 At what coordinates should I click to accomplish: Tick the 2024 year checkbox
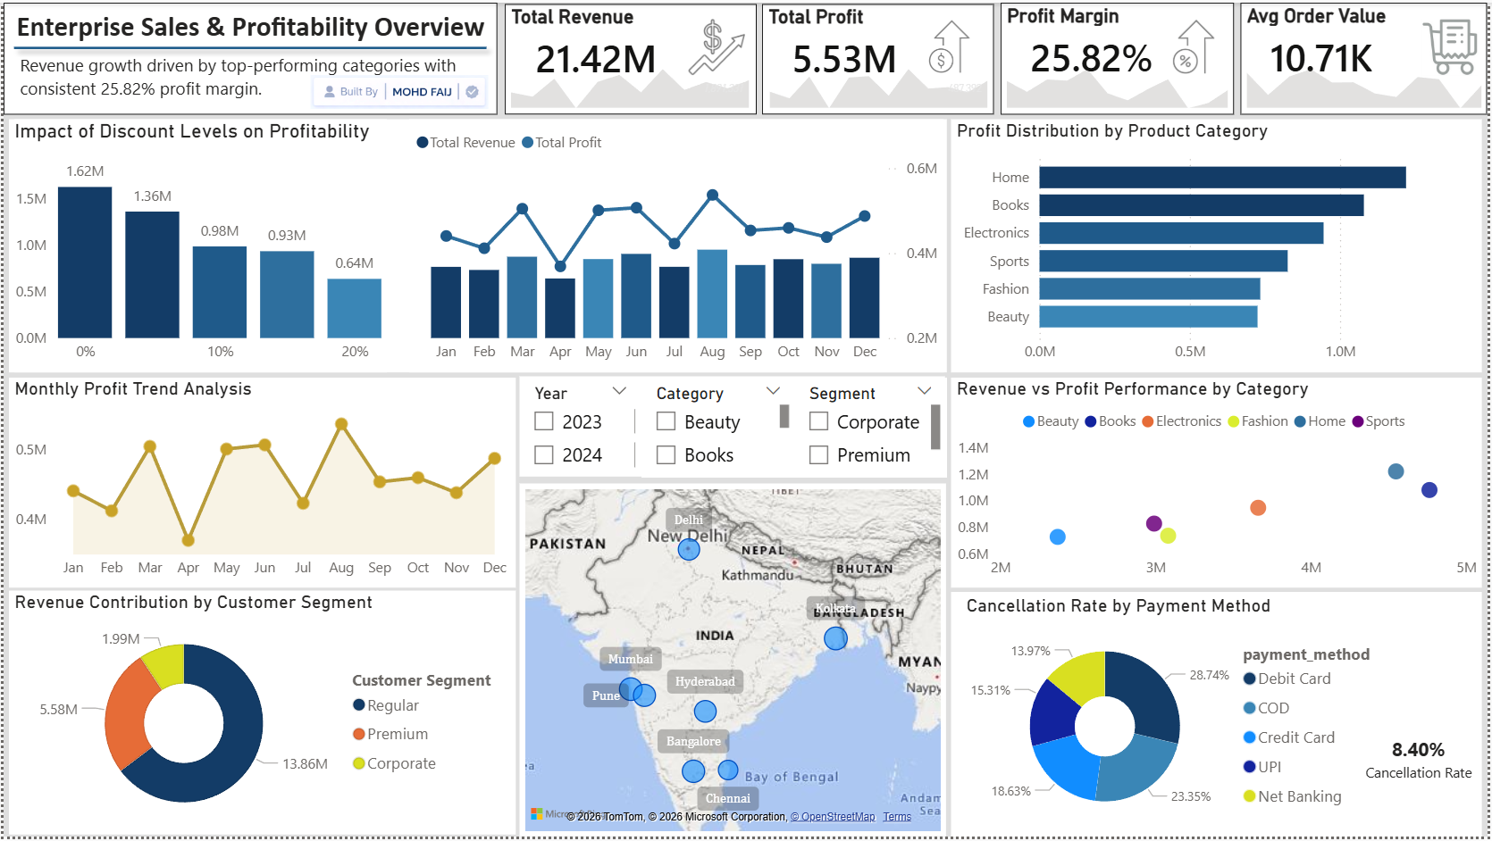543,455
